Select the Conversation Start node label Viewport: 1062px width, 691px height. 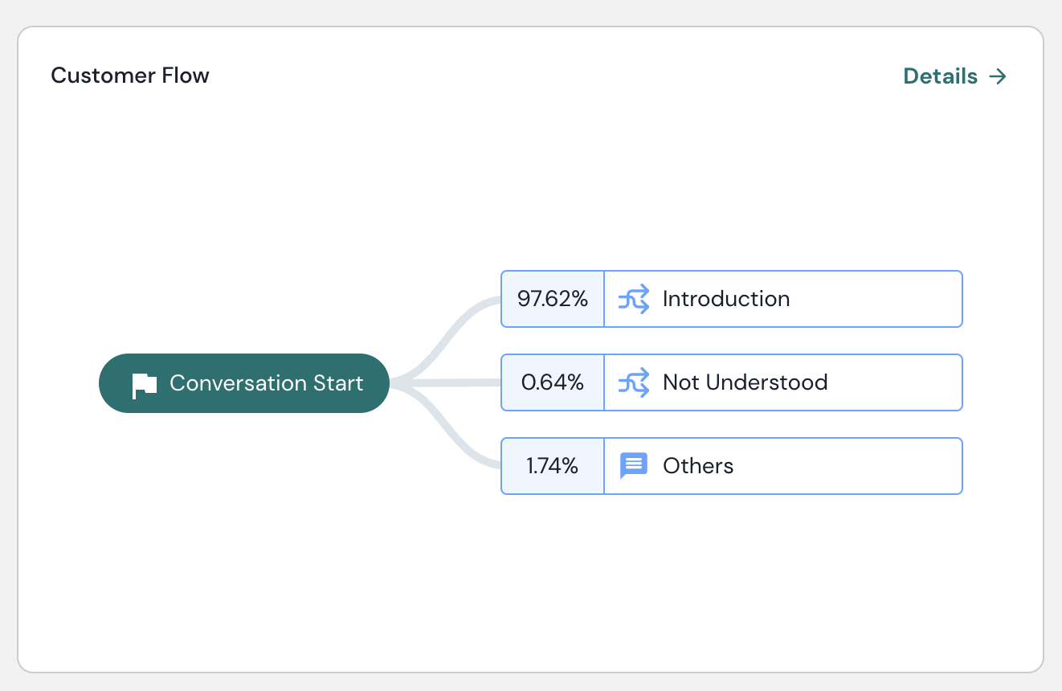(266, 383)
